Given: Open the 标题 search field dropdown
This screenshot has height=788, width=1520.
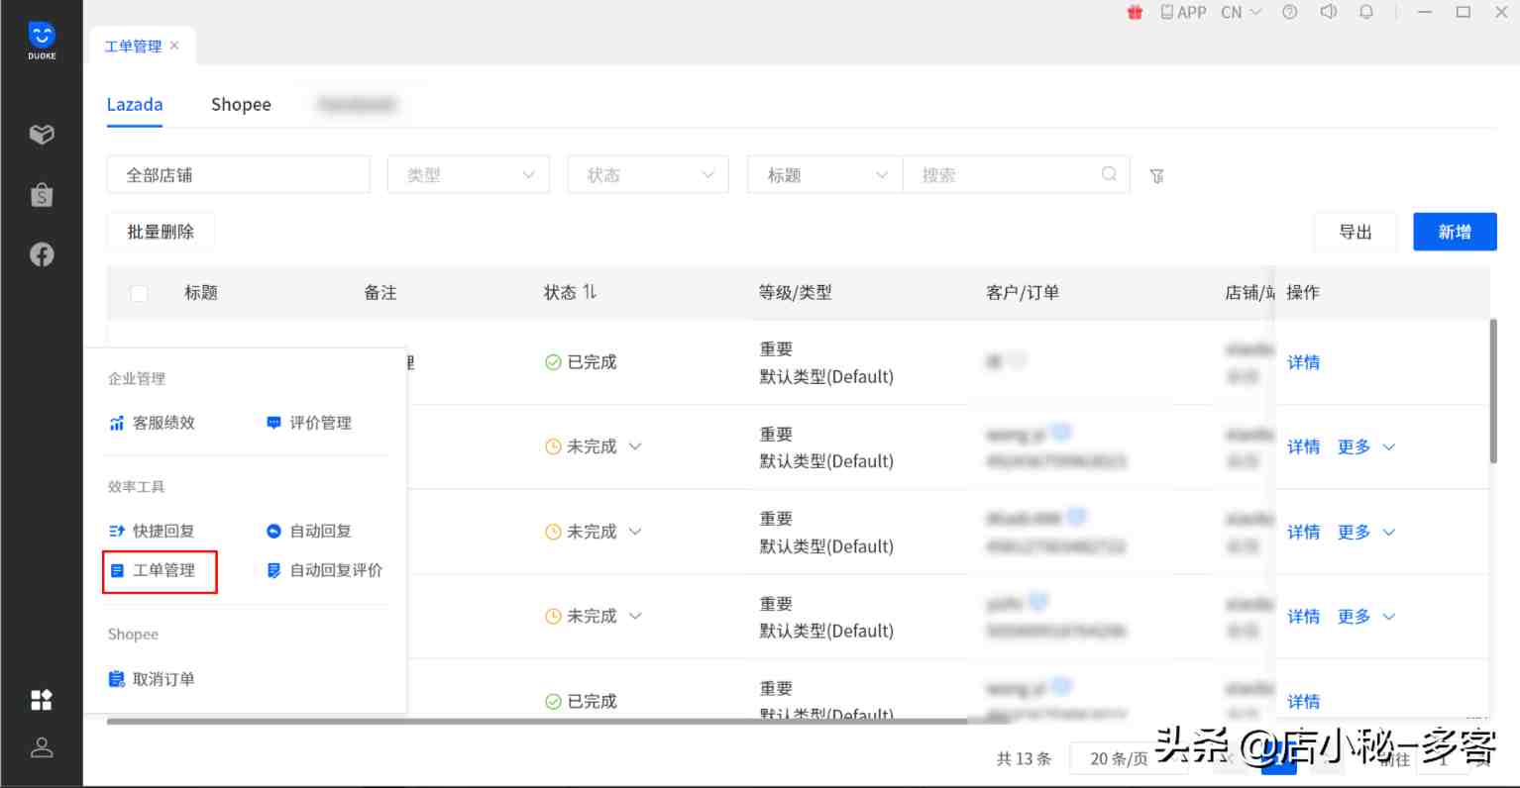Looking at the screenshot, I should [x=825, y=175].
